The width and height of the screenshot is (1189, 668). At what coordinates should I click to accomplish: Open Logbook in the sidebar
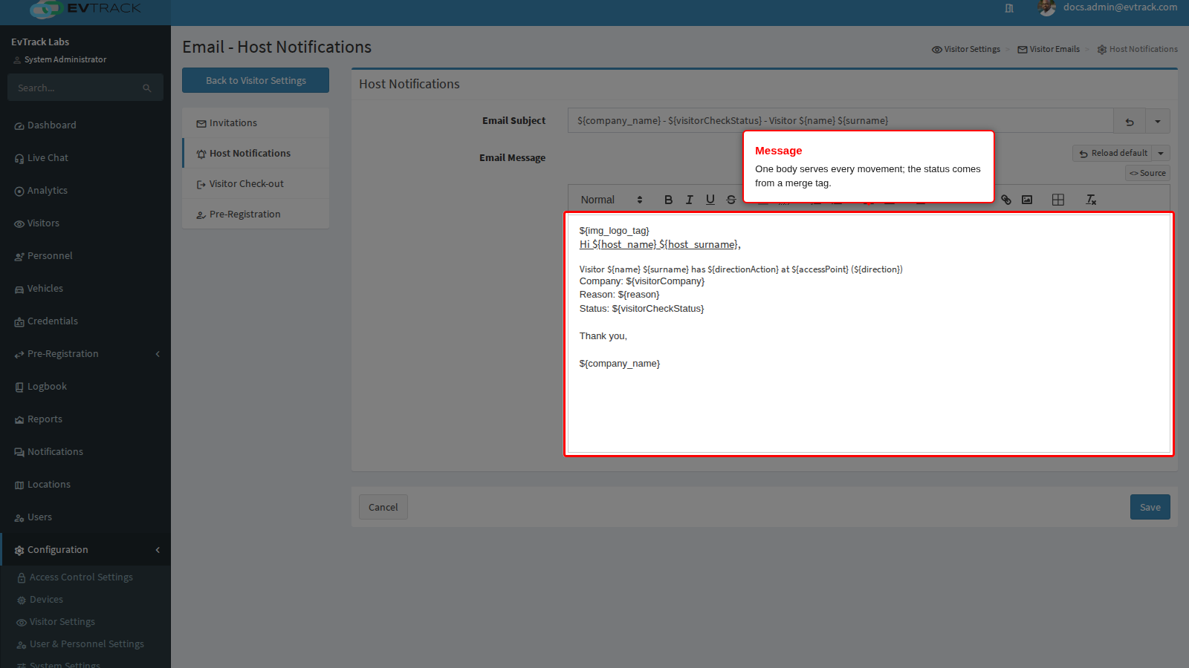[85, 387]
